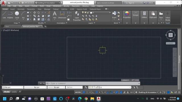Image resolution: width=182 pixels, height=102 pixels.
Task: Open Chrome from the Windows taskbar
Action: (86, 99)
